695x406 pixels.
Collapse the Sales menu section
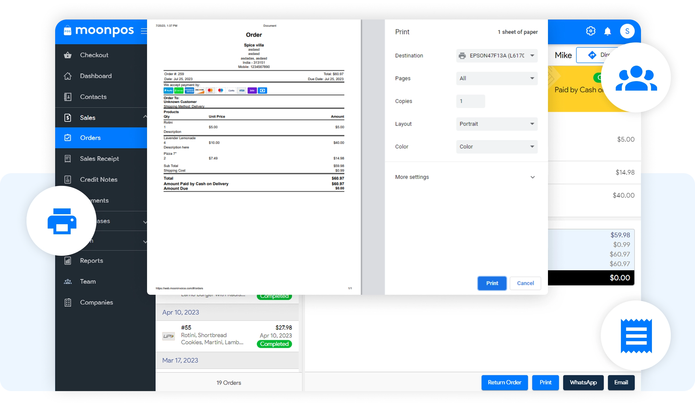coord(145,117)
